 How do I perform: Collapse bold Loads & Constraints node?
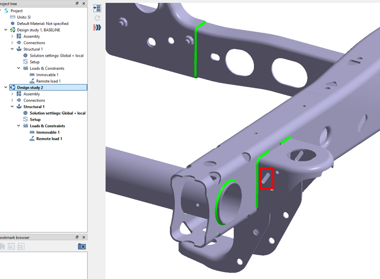19,126
